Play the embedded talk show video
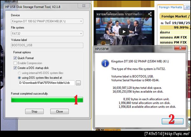The image size is (191, 137). [x=124, y=32]
